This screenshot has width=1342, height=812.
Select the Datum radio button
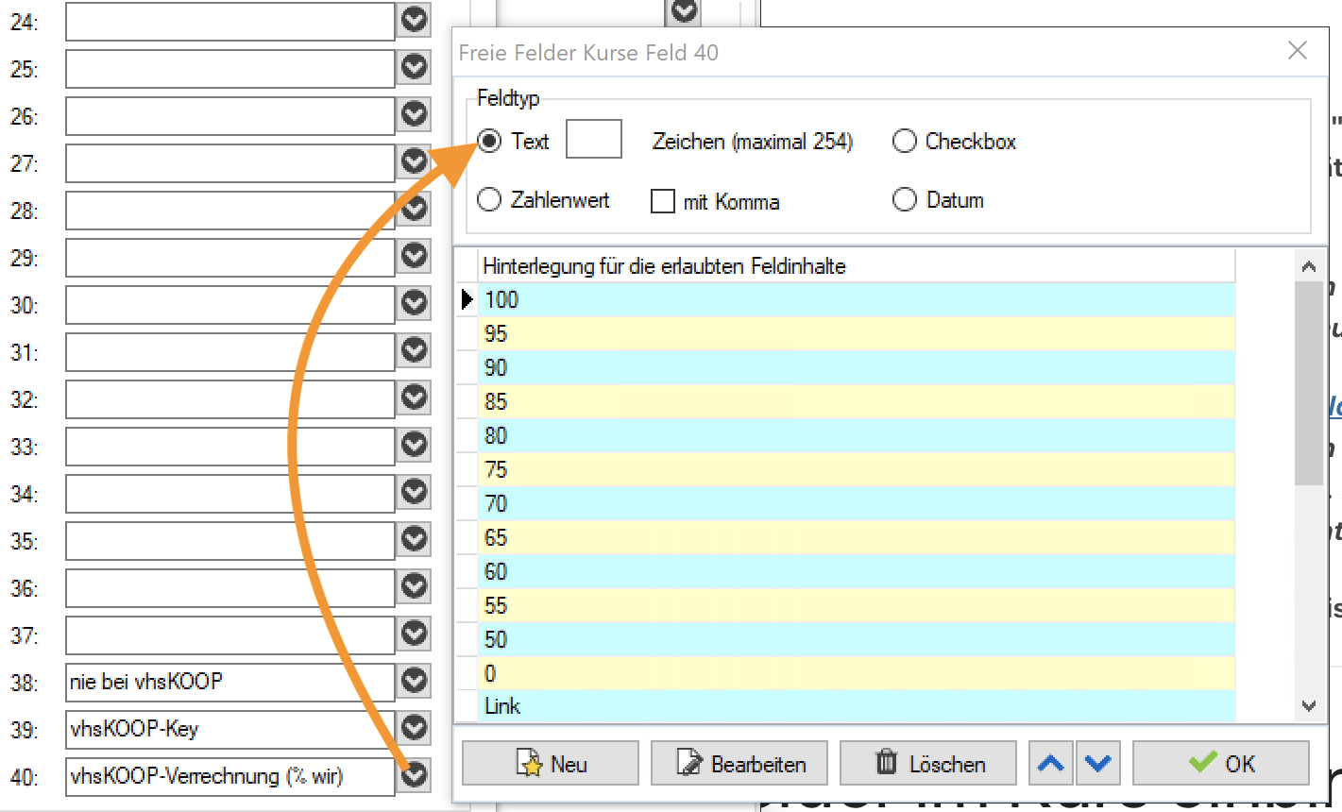point(905,199)
